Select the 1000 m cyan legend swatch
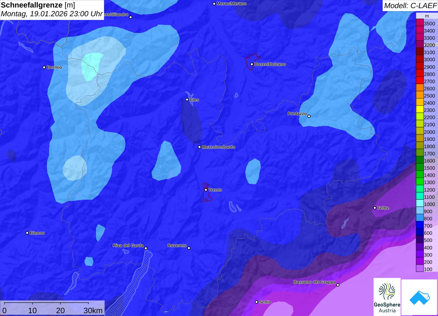The height and width of the screenshot is (316, 438). [420, 204]
